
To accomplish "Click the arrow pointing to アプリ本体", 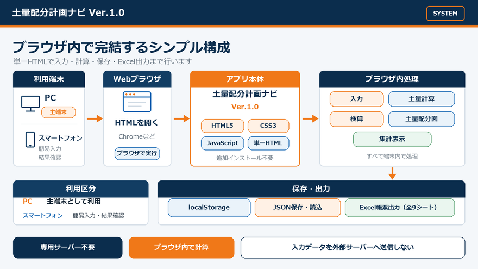I will [x=181, y=118].
